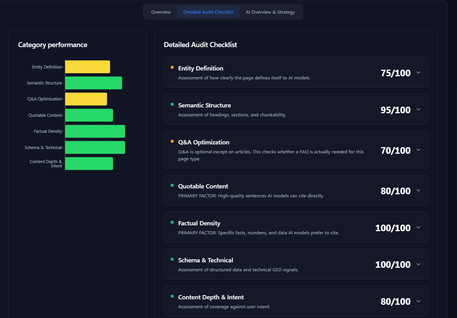Click the Entity Definition chart axis label

47,67
